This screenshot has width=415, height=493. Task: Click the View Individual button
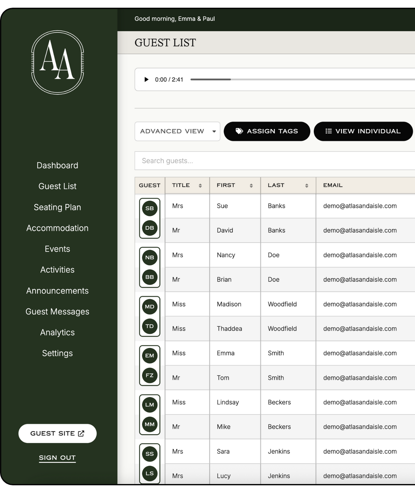(x=363, y=131)
